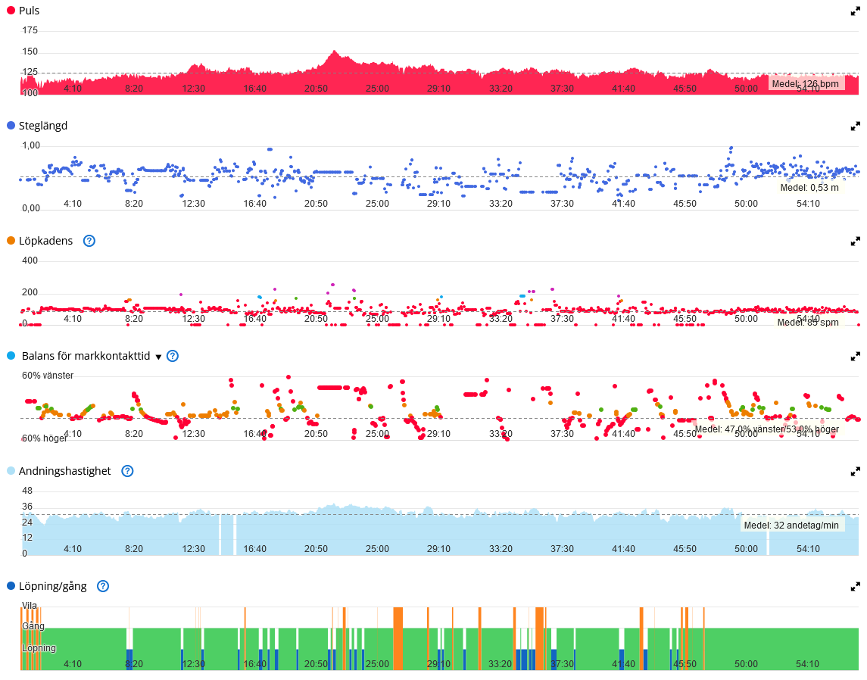The width and height of the screenshot is (867, 680).
Task: Show help info for Löpning/gång
Action: tap(103, 586)
